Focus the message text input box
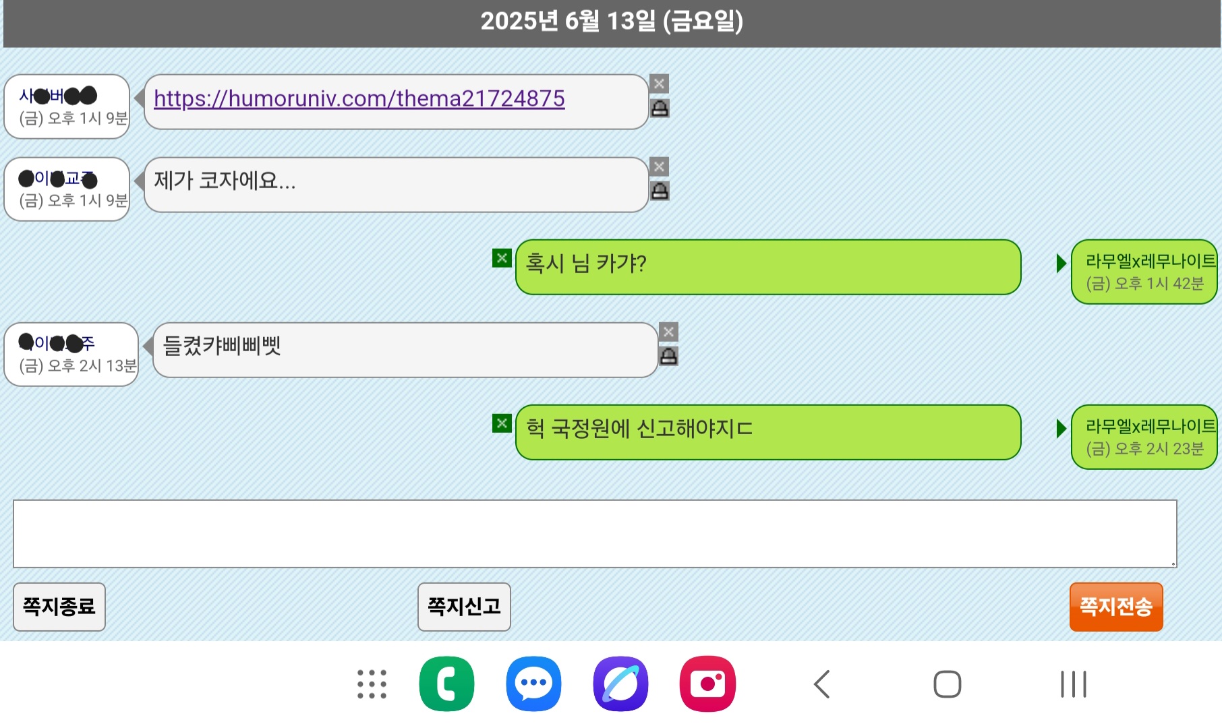The width and height of the screenshot is (1222, 726). point(595,534)
